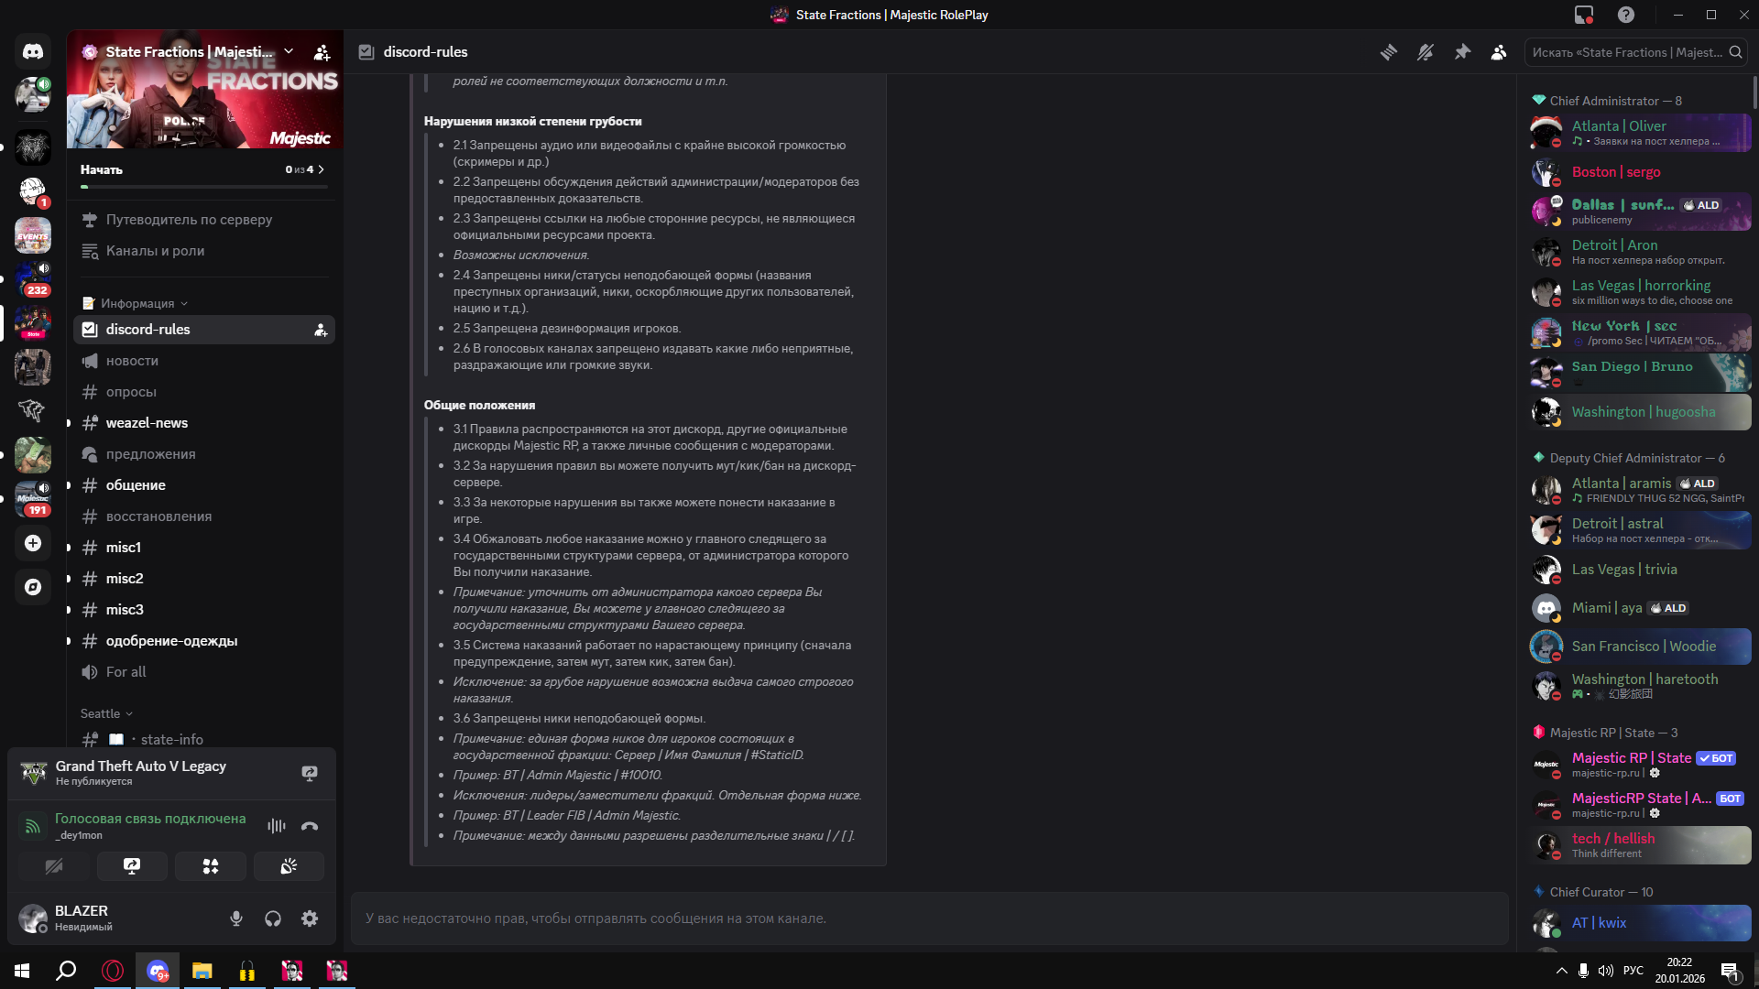Open Windows taskbar search
Screen dimensions: 1759x989
(x=66, y=971)
